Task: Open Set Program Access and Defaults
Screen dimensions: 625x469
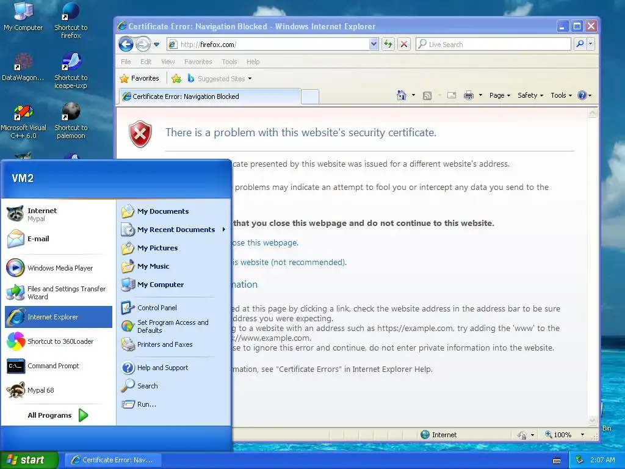Action: click(x=174, y=326)
